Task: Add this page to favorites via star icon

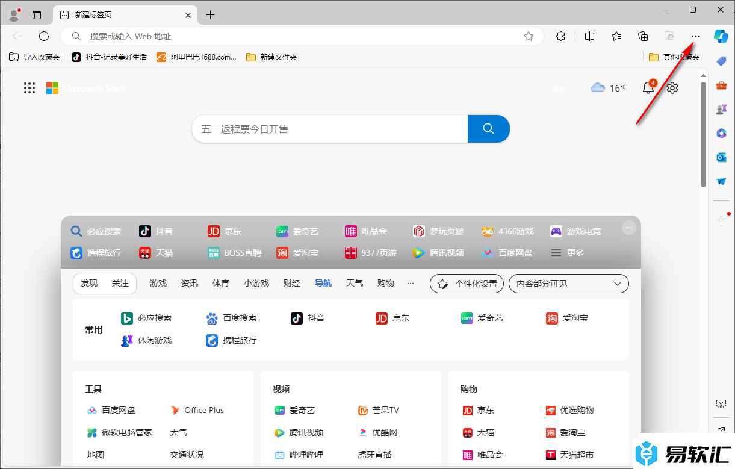Action: click(x=529, y=36)
